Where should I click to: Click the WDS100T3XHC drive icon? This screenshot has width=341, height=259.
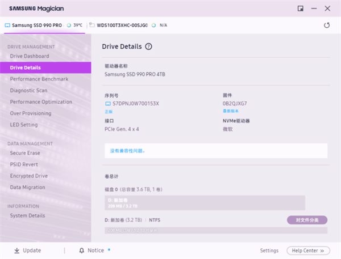coord(92,26)
